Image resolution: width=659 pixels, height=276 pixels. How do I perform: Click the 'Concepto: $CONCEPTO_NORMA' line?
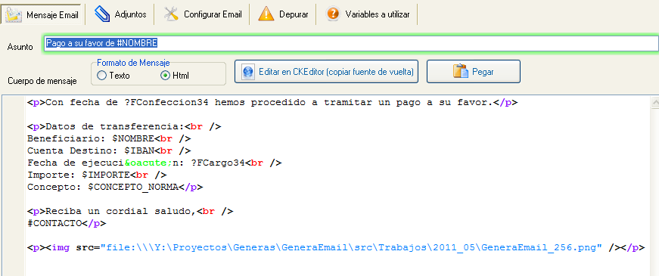(x=115, y=187)
